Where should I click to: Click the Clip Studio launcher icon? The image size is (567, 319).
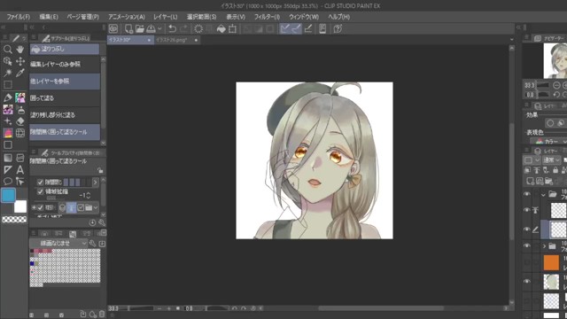pyautogui.click(x=113, y=29)
